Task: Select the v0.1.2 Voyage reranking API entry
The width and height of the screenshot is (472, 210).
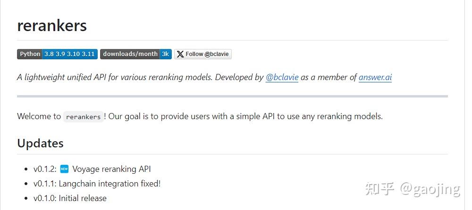Action: point(92,169)
